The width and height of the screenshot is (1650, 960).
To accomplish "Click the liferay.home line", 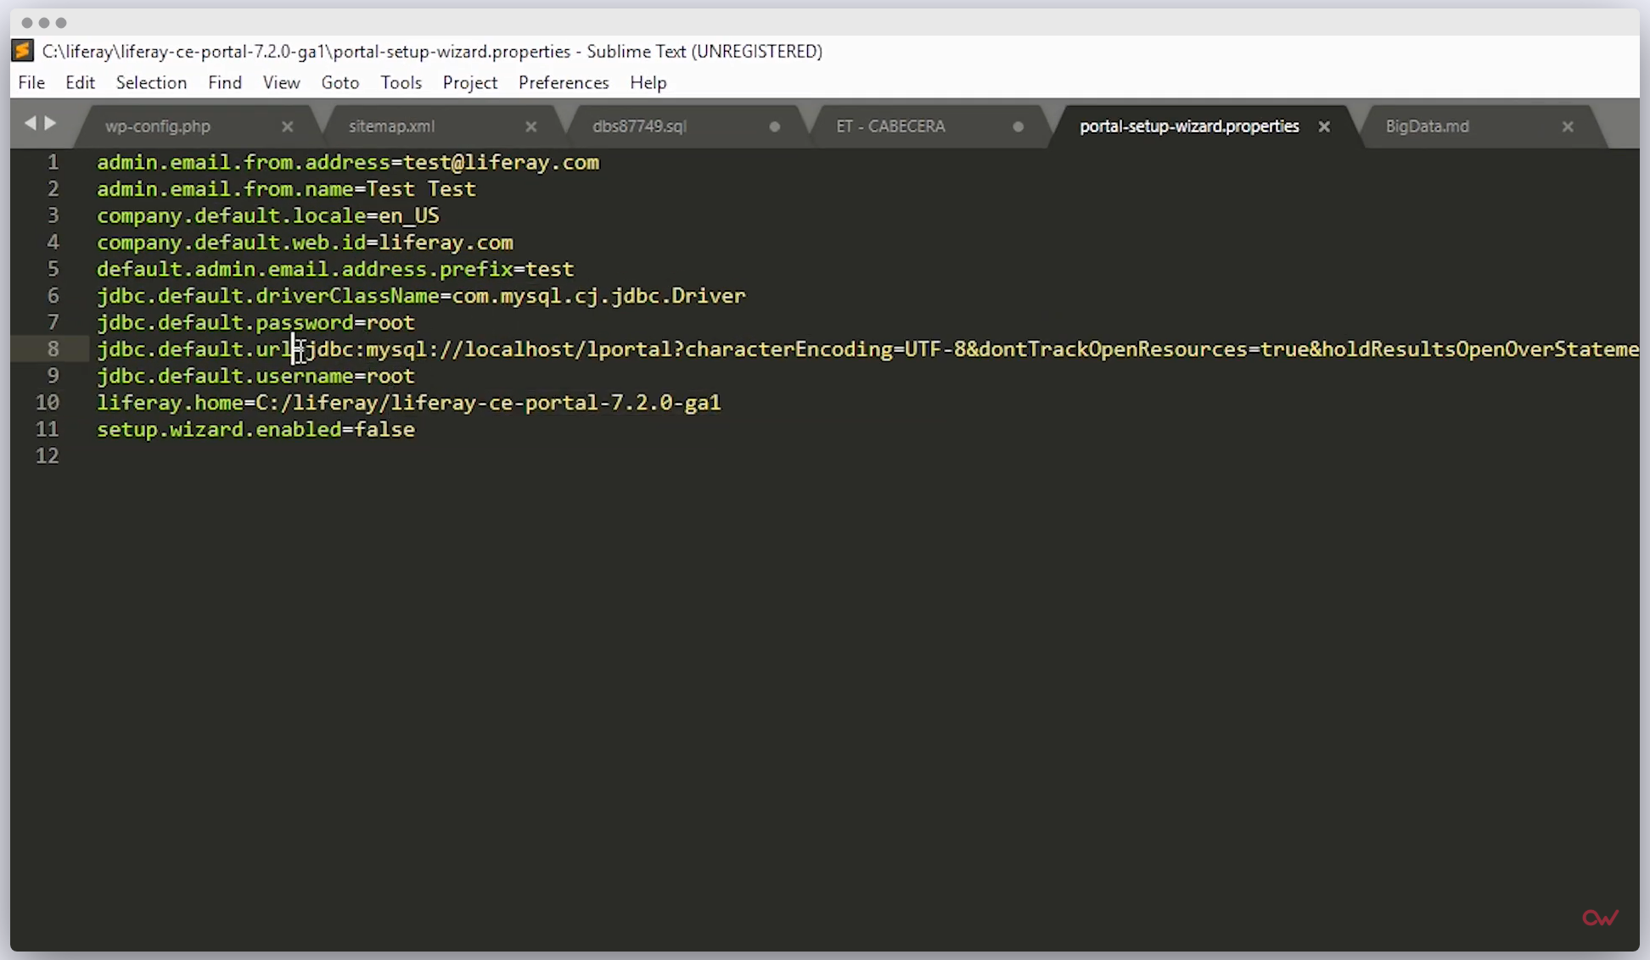I will [408, 402].
